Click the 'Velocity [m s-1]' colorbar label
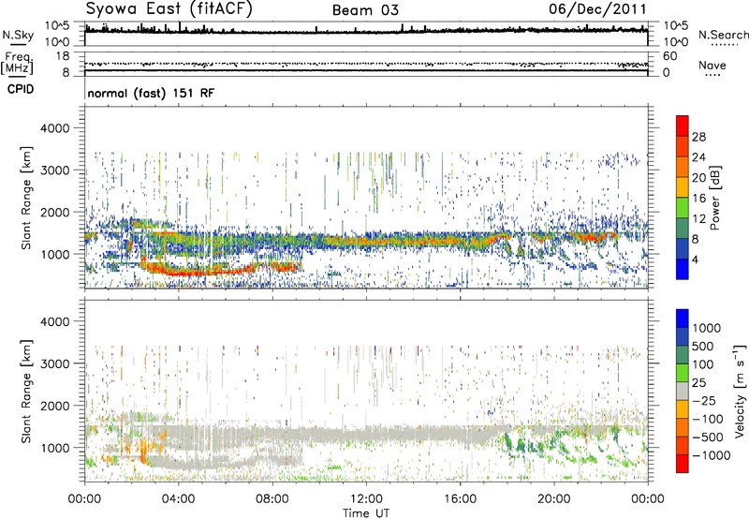The height and width of the screenshot is (519, 749). (x=740, y=391)
